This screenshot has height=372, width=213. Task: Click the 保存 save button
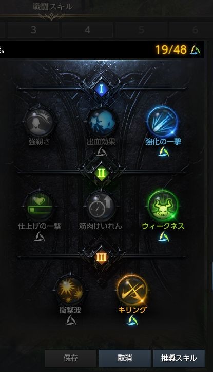71,358
